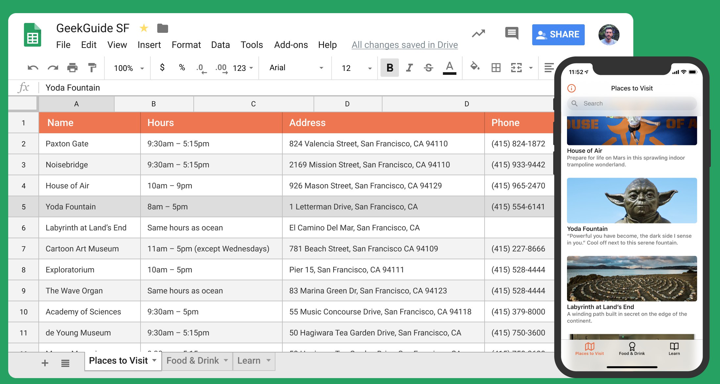Open the activity trend icon
Viewport: 720px width, 384px height.
(x=478, y=33)
